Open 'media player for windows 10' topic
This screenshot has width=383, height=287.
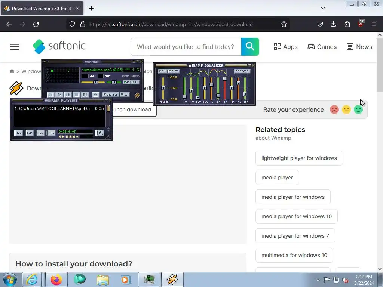click(x=297, y=216)
